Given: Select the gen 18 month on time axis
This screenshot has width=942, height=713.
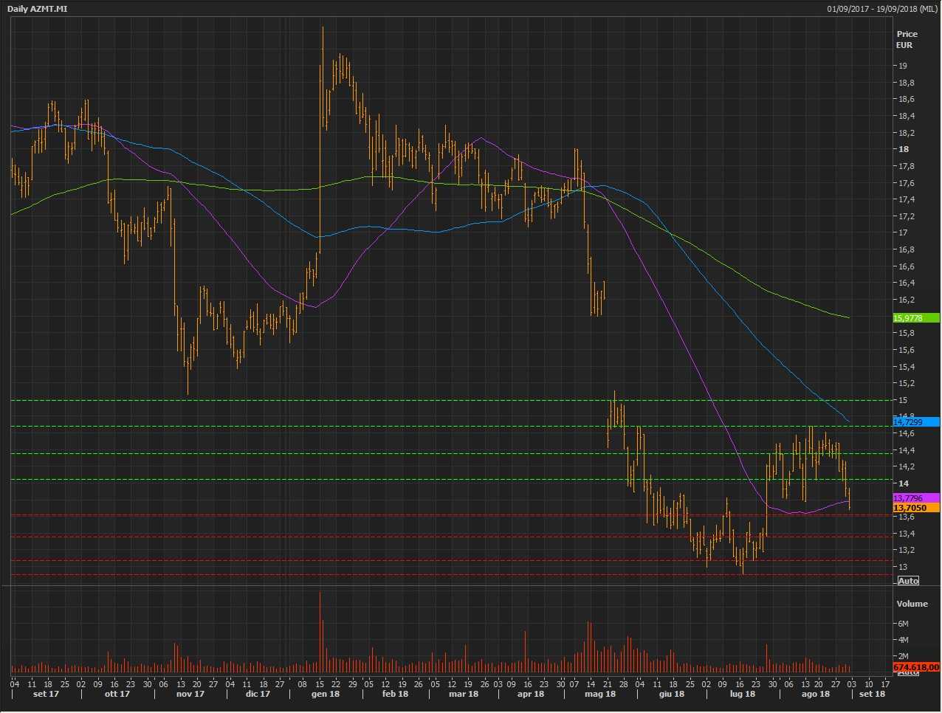Looking at the screenshot, I should pos(326,694).
